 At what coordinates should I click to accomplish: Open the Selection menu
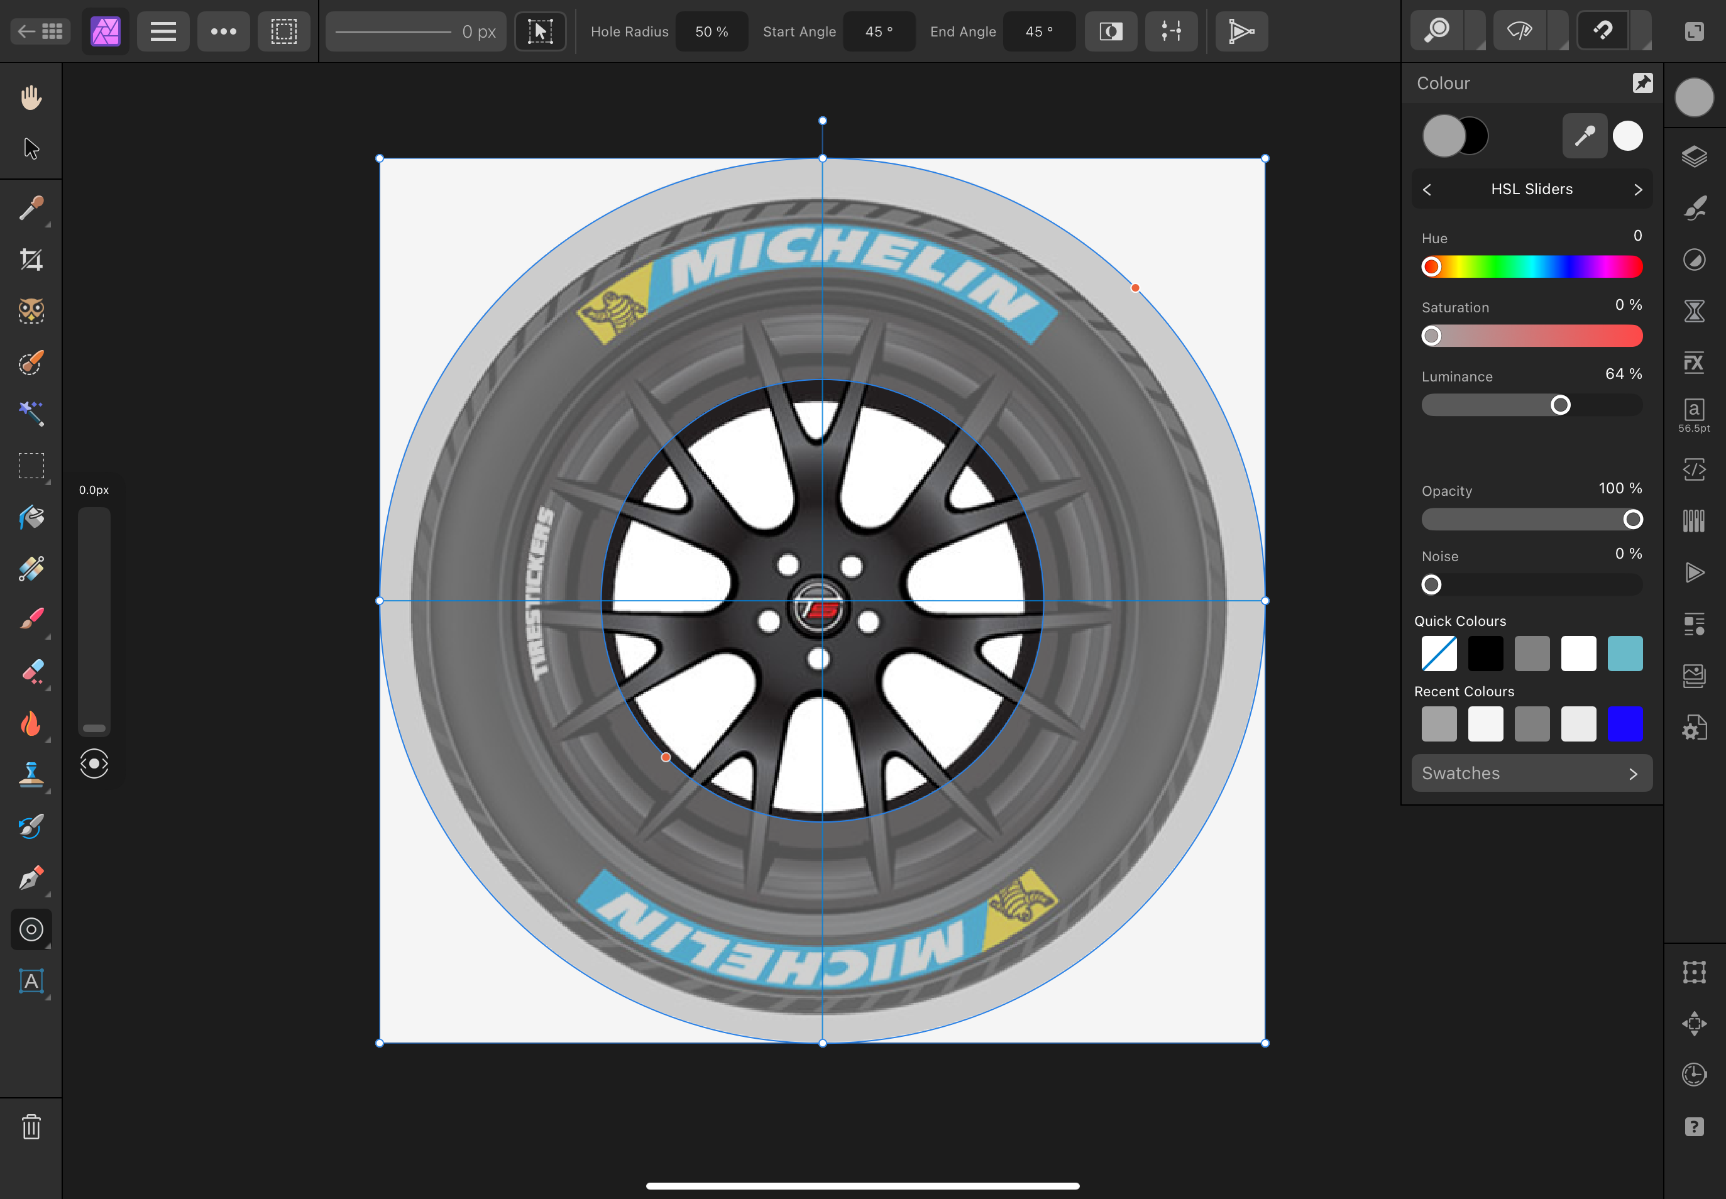point(284,31)
